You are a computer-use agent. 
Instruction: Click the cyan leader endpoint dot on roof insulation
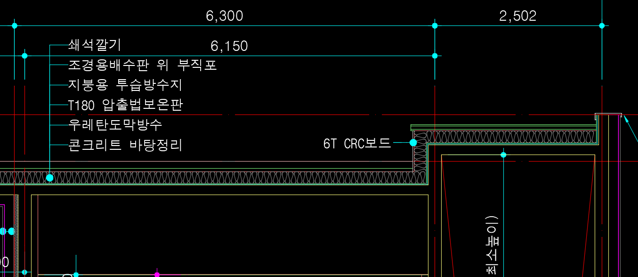(x=49, y=178)
